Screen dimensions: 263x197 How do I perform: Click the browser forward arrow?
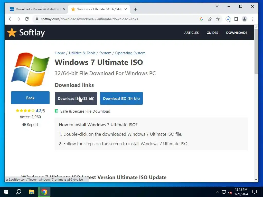18,19
